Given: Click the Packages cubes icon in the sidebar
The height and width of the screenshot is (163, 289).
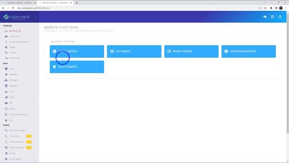Looking at the screenshot, I should [6, 80].
